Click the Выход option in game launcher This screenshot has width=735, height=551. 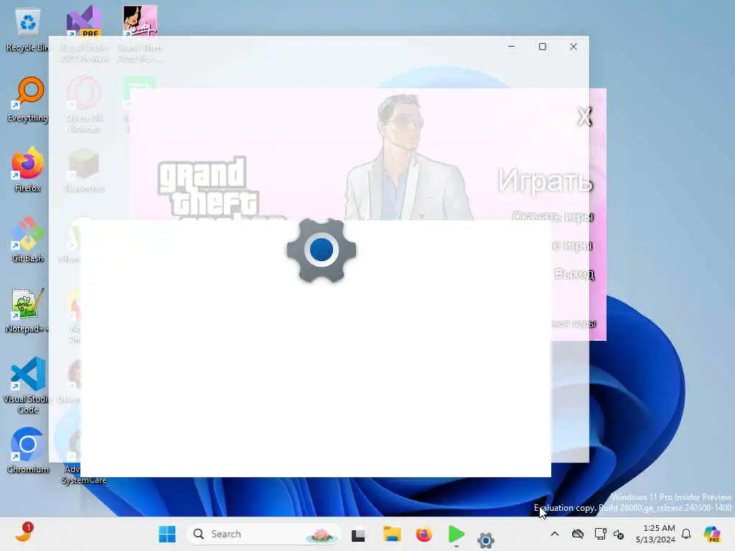coord(574,273)
